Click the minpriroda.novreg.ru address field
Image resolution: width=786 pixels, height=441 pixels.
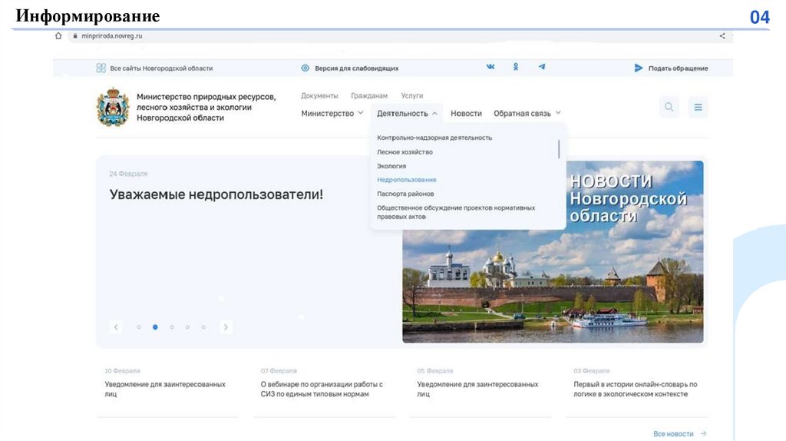click(x=112, y=36)
